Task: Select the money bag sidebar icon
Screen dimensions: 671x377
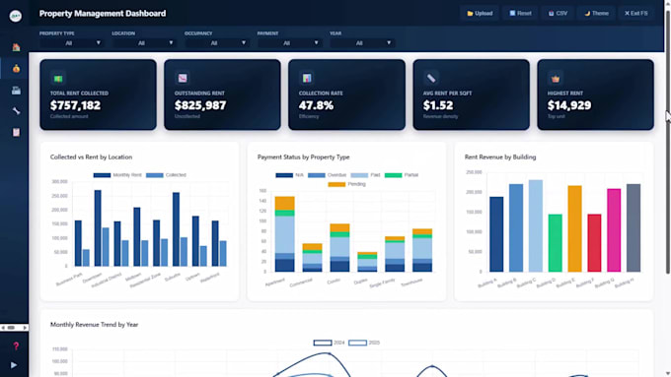Action: click(x=16, y=68)
